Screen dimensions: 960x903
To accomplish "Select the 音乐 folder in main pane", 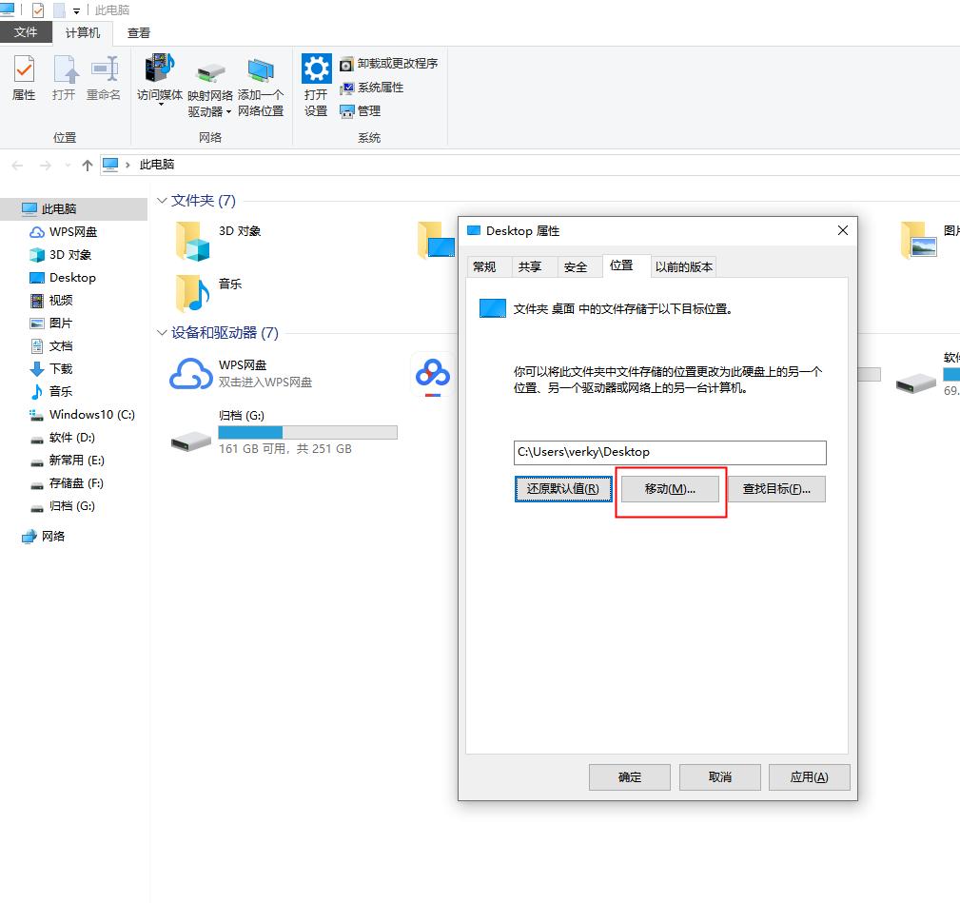I will pyautogui.click(x=192, y=293).
